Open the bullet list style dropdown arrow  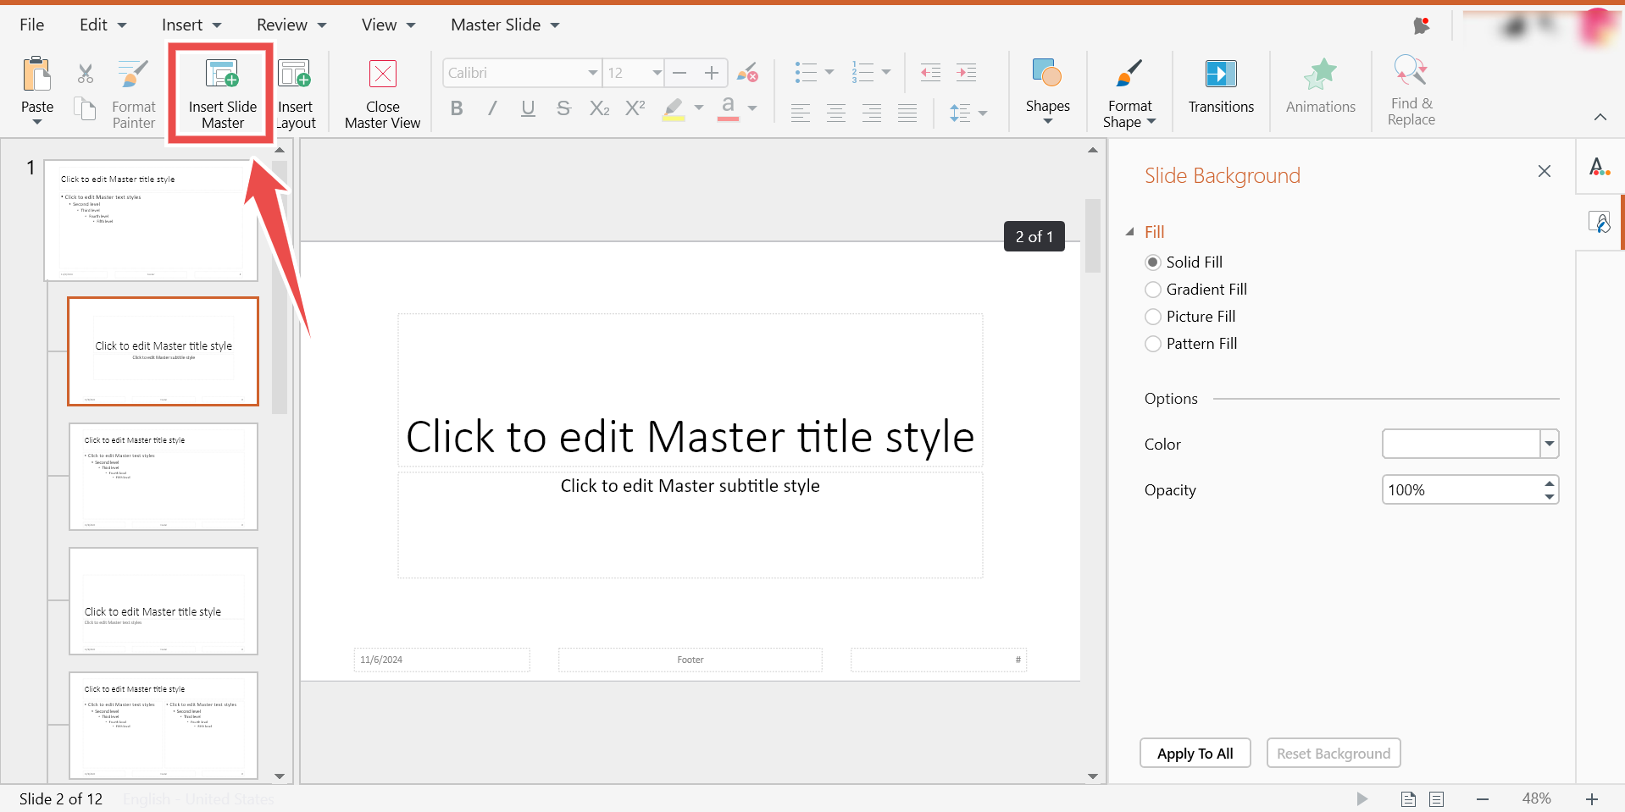tap(829, 73)
